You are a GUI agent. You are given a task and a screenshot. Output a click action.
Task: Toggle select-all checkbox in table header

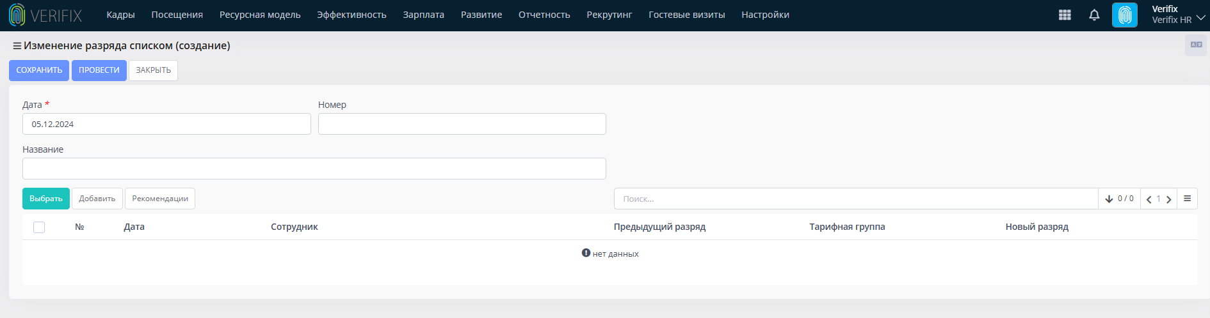(39, 227)
